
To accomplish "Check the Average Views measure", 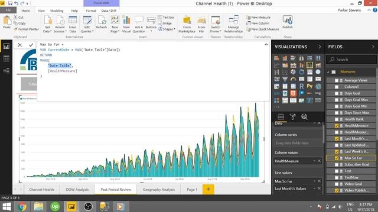I will pos(337,80).
